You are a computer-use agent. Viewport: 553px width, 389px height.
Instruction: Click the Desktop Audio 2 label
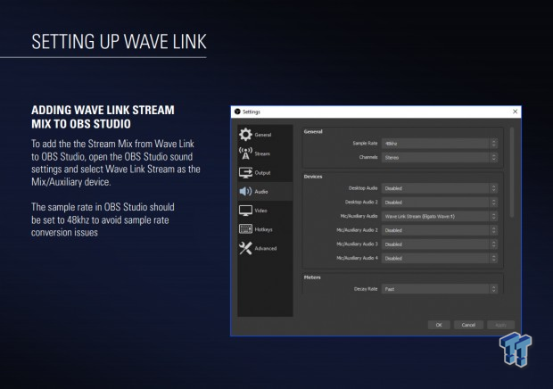[361, 202]
